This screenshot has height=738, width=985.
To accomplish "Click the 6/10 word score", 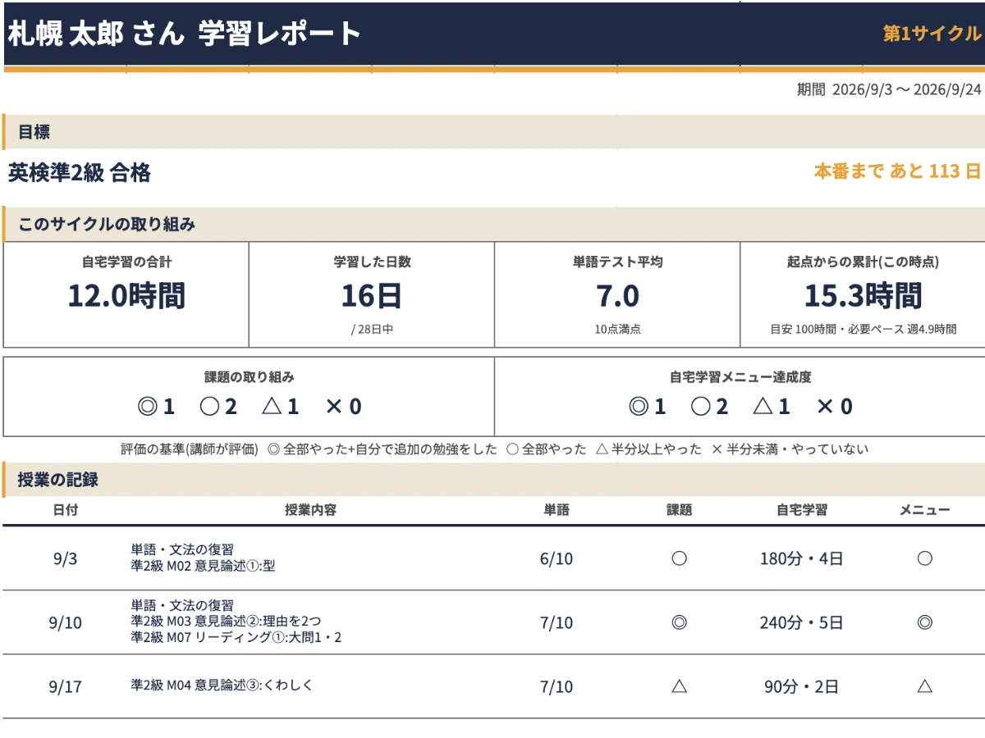I will pyautogui.click(x=557, y=559).
